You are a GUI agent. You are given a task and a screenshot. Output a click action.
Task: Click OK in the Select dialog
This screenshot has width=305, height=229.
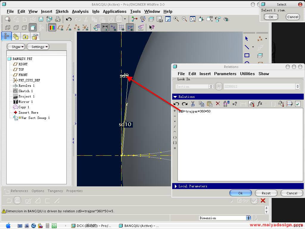(271, 17)
